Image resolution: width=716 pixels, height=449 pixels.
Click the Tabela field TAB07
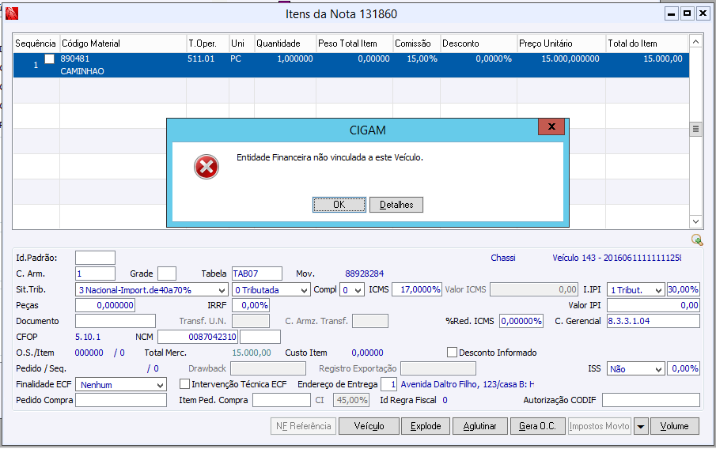pyautogui.click(x=257, y=274)
